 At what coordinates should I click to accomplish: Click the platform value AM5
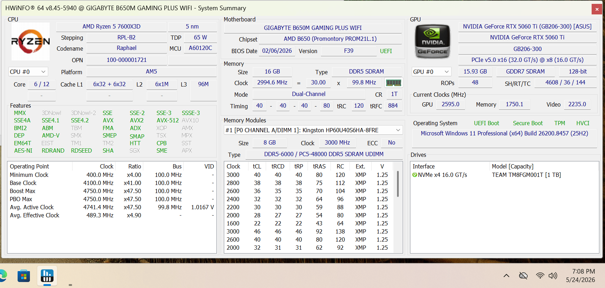(151, 72)
